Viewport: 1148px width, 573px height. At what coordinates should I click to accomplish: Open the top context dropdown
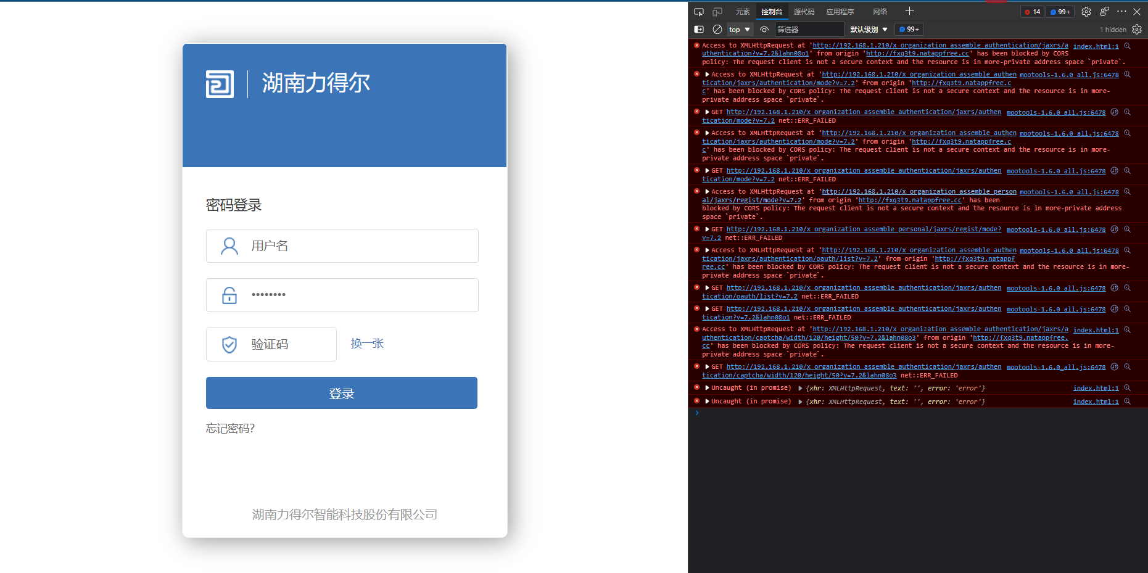pyautogui.click(x=740, y=30)
